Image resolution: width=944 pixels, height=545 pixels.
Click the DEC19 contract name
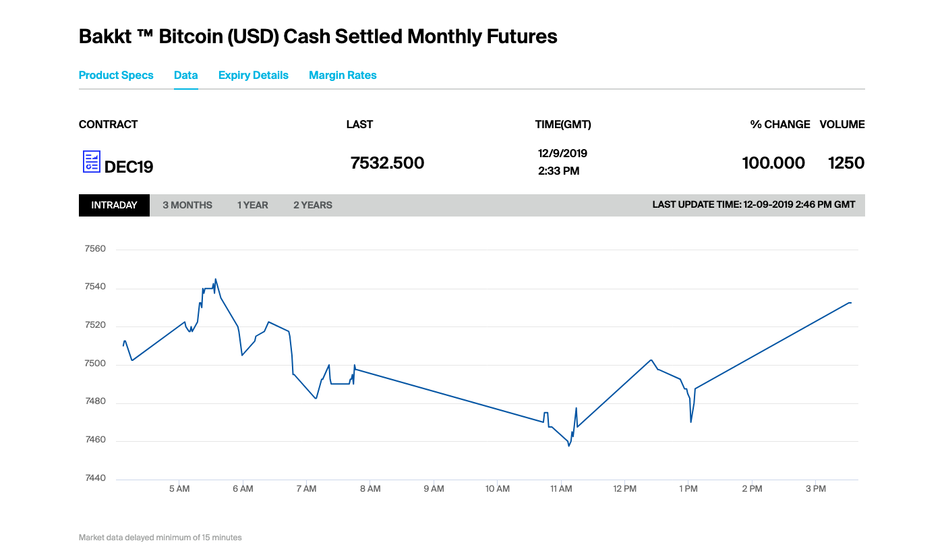(x=129, y=167)
